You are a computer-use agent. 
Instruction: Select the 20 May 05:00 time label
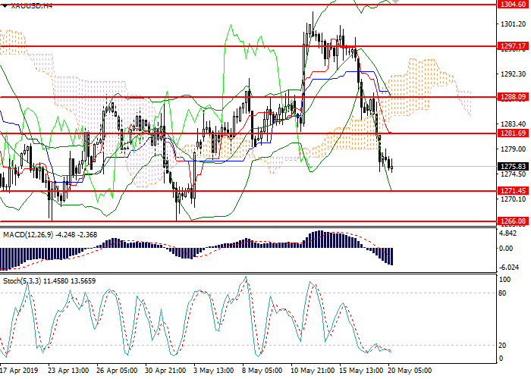[412, 372]
